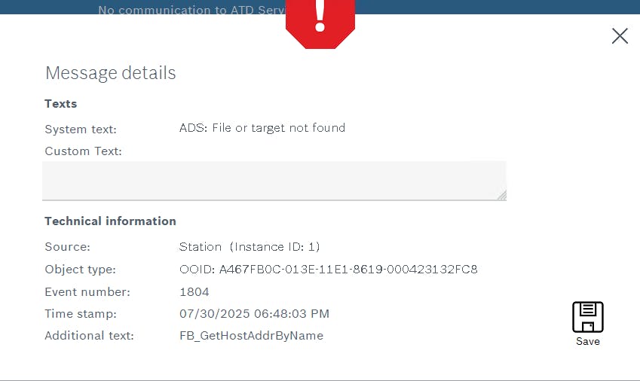Click the 'No communication to ATD' banner text

point(191,10)
